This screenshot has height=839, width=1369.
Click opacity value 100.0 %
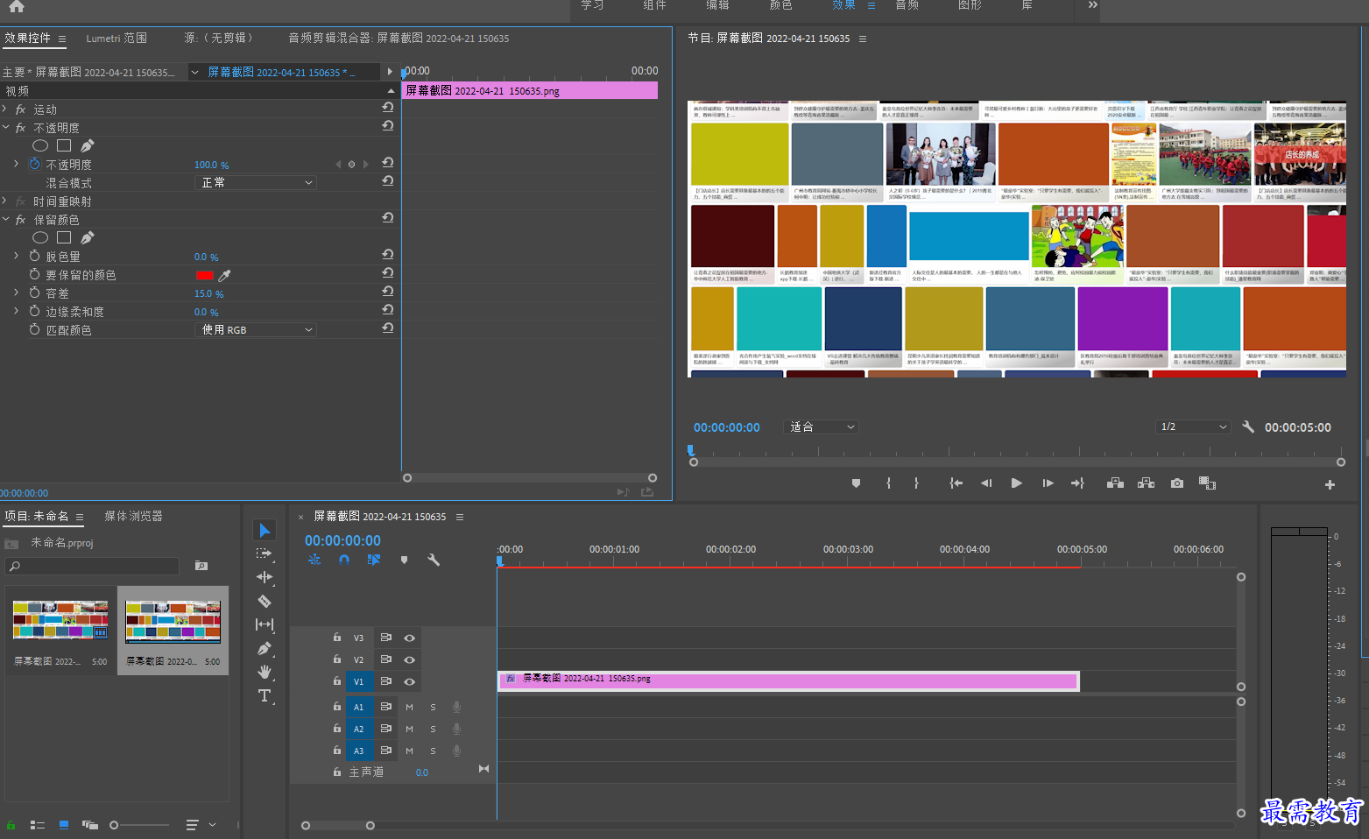[211, 165]
